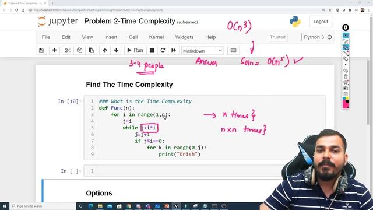Open the Kernel menu

(156, 37)
